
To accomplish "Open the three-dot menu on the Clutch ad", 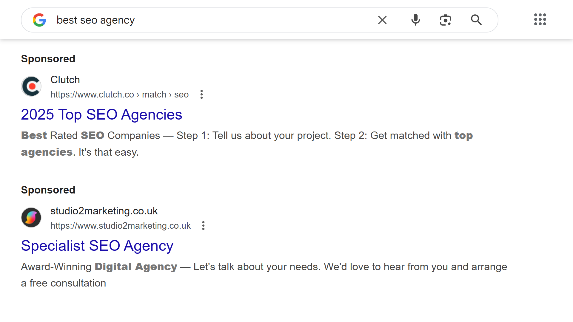I will (x=202, y=95).
